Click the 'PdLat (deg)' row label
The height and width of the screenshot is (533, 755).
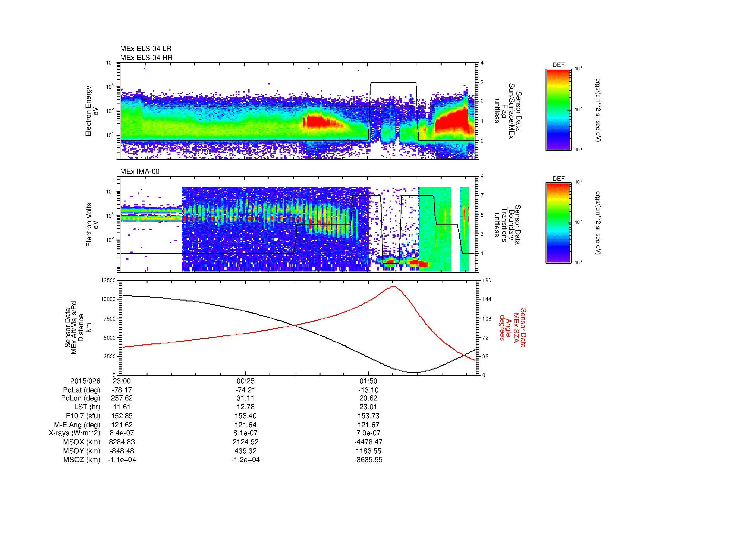point(82,390)
